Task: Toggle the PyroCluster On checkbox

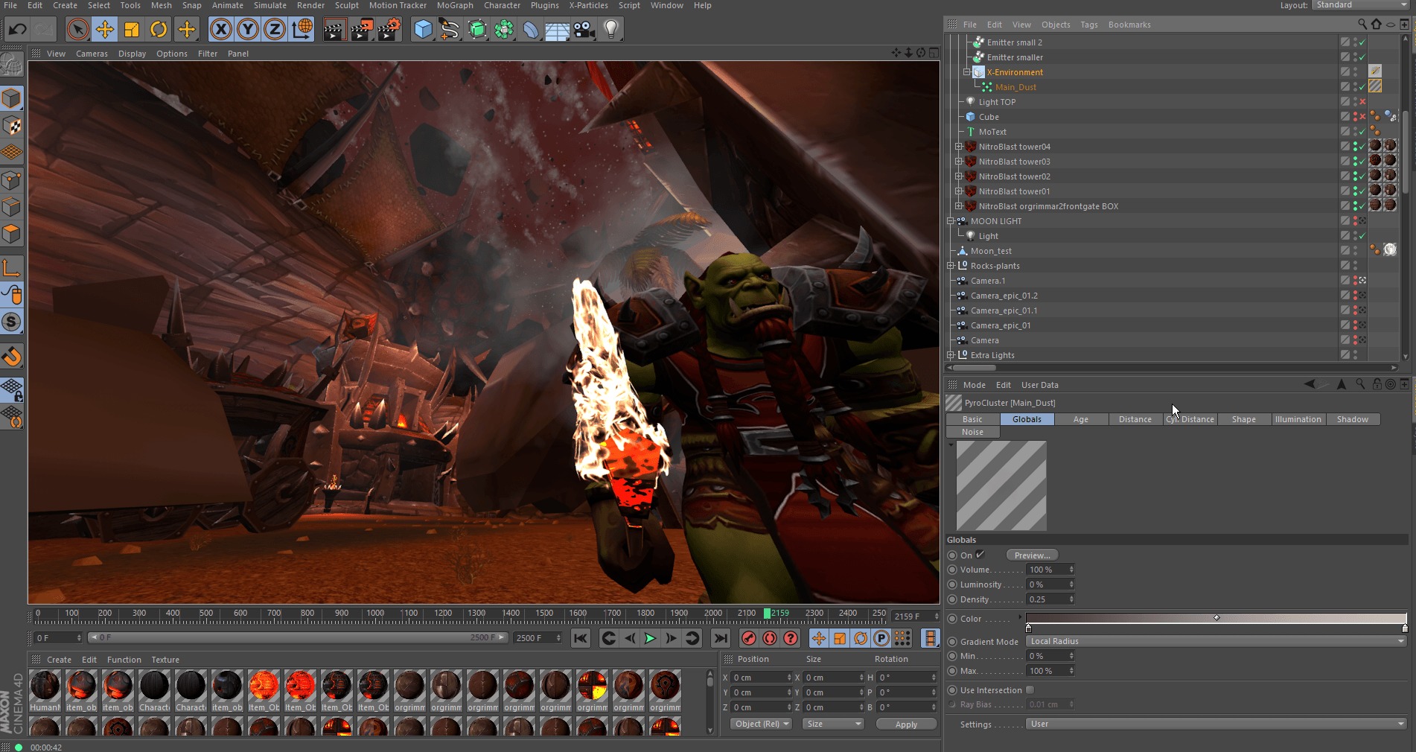Action: (980, 555)
